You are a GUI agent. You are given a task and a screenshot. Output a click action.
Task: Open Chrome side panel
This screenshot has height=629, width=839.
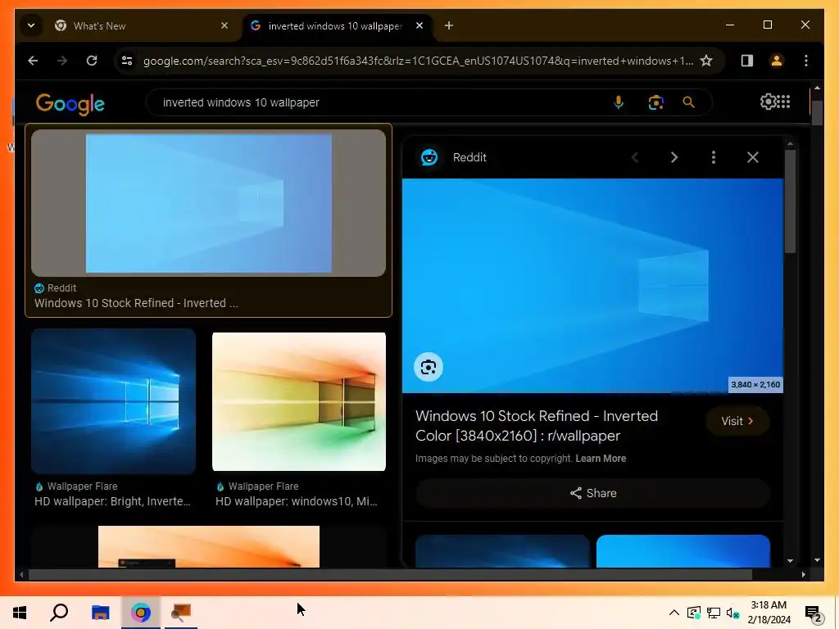click(747, 61)
